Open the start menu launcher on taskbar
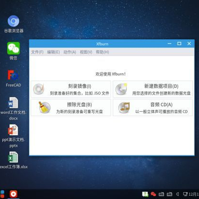This screenshot has width=199, height=199. click(3, 194)
